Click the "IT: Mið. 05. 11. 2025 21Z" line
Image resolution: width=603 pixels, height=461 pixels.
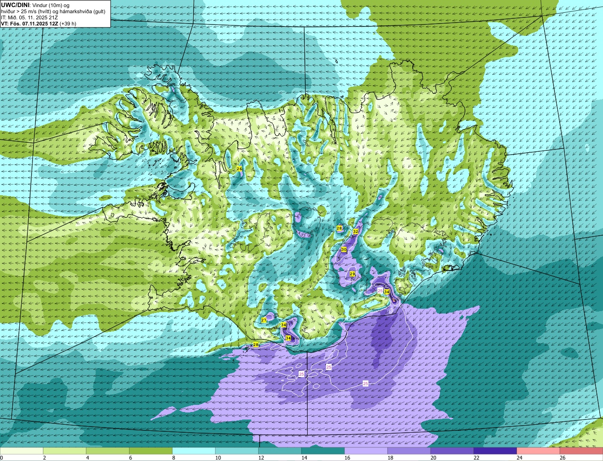[x=30, y=17]
